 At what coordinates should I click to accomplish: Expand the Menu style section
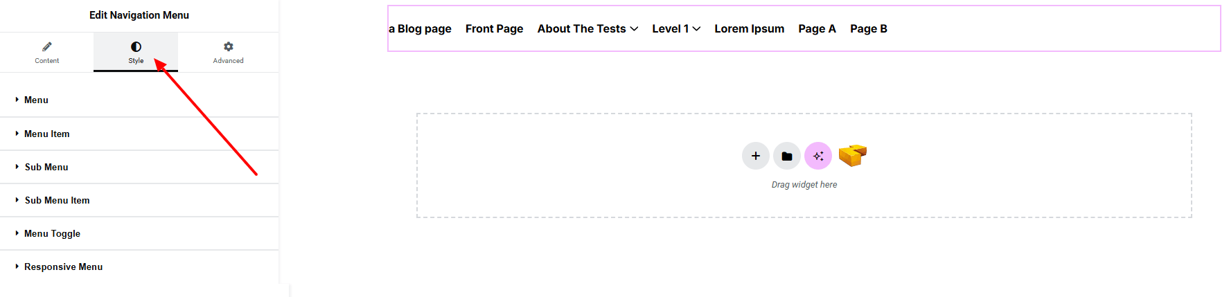[36, 100]
